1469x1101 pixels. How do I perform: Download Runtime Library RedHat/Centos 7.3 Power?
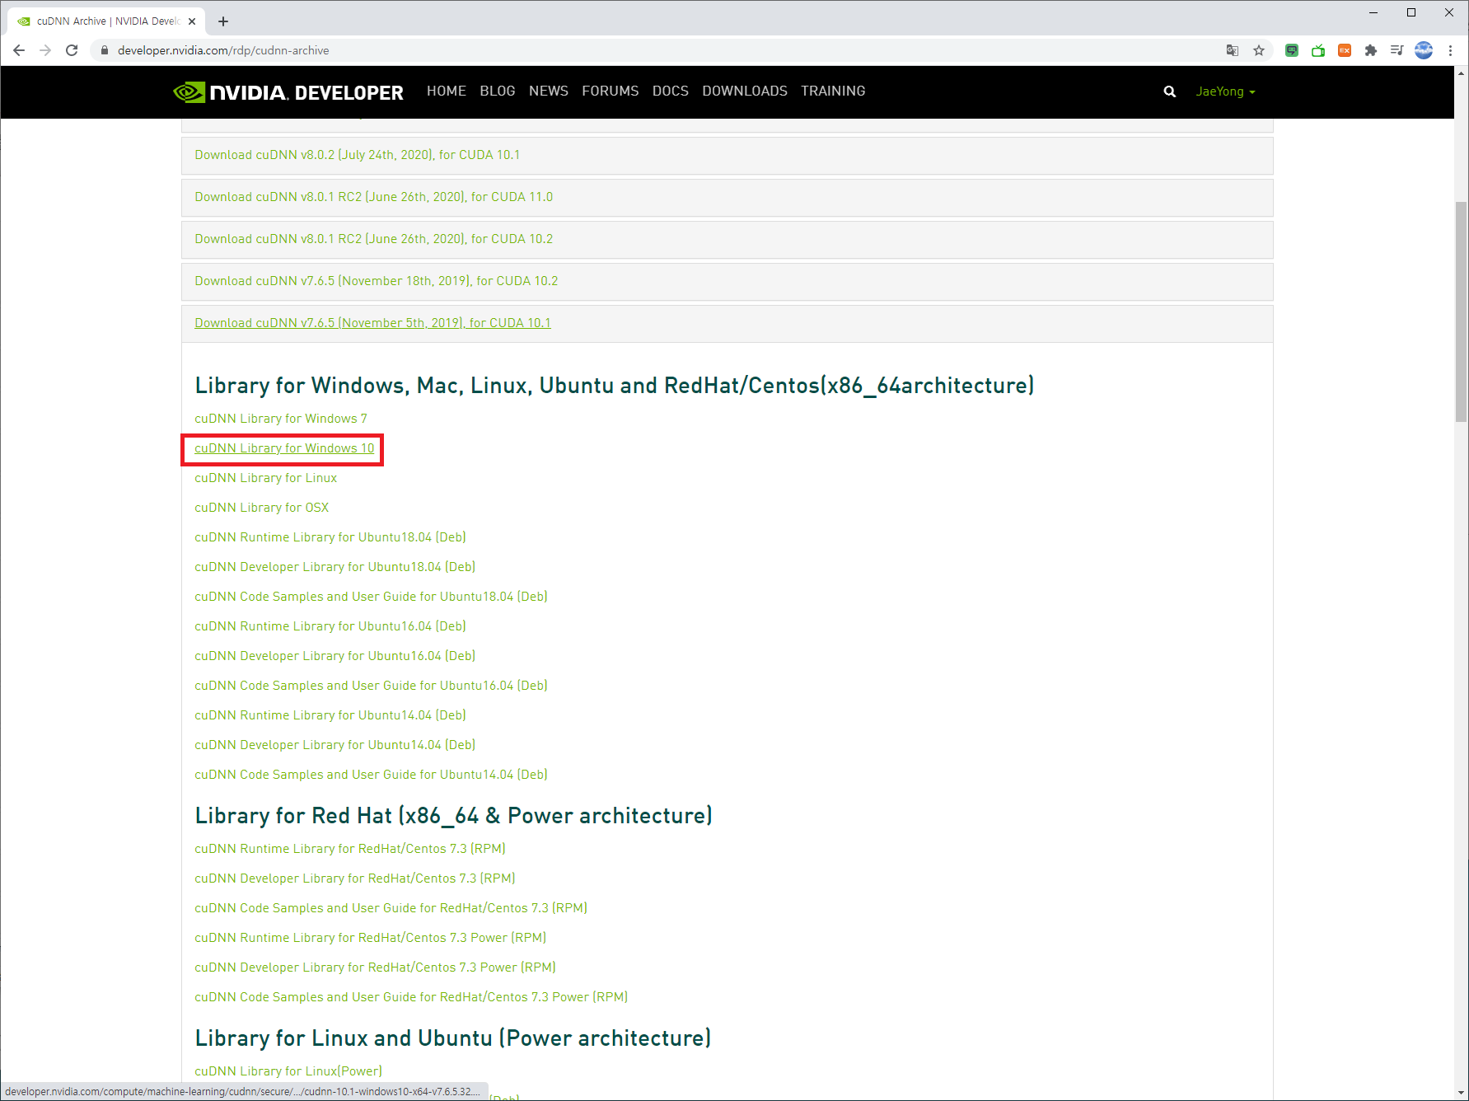371,938
